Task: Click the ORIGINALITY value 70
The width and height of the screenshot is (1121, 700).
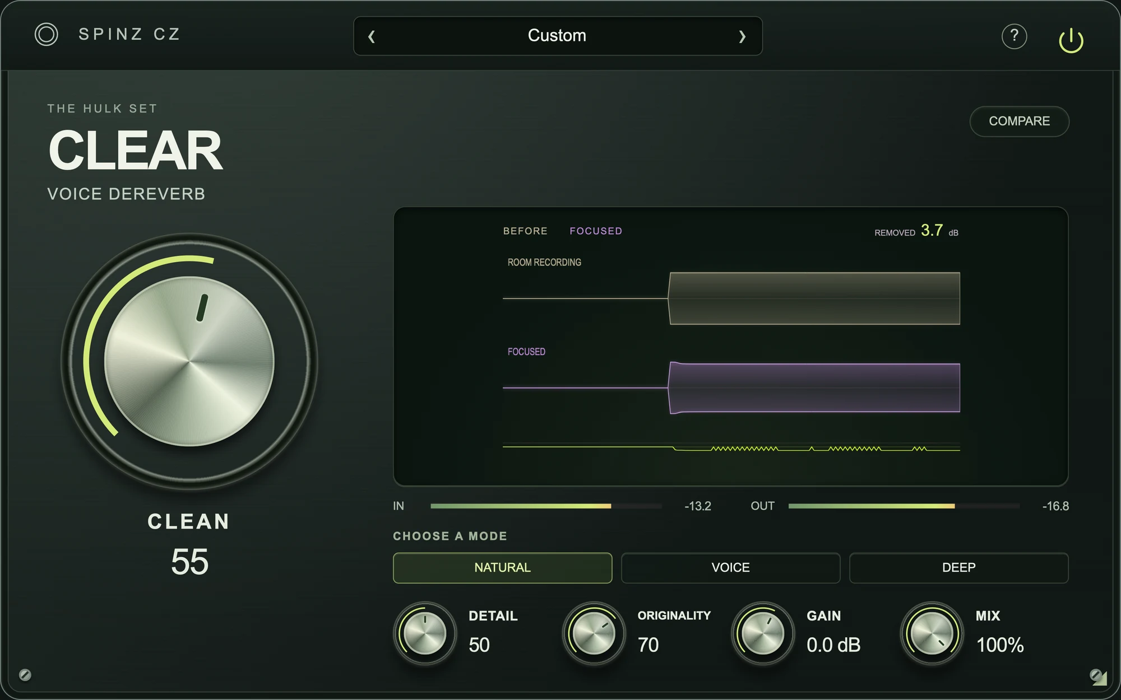Action: pos(648,645)
